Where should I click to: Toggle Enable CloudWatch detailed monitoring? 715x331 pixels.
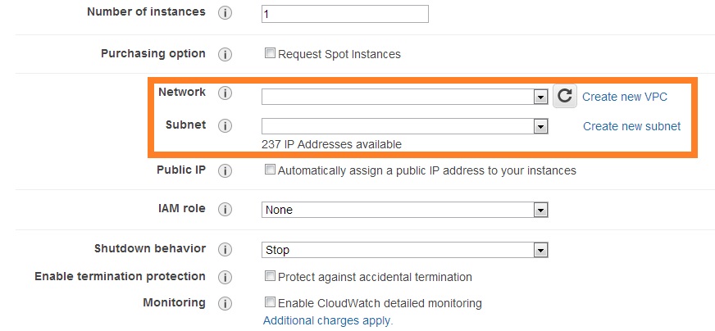[270, 303]
